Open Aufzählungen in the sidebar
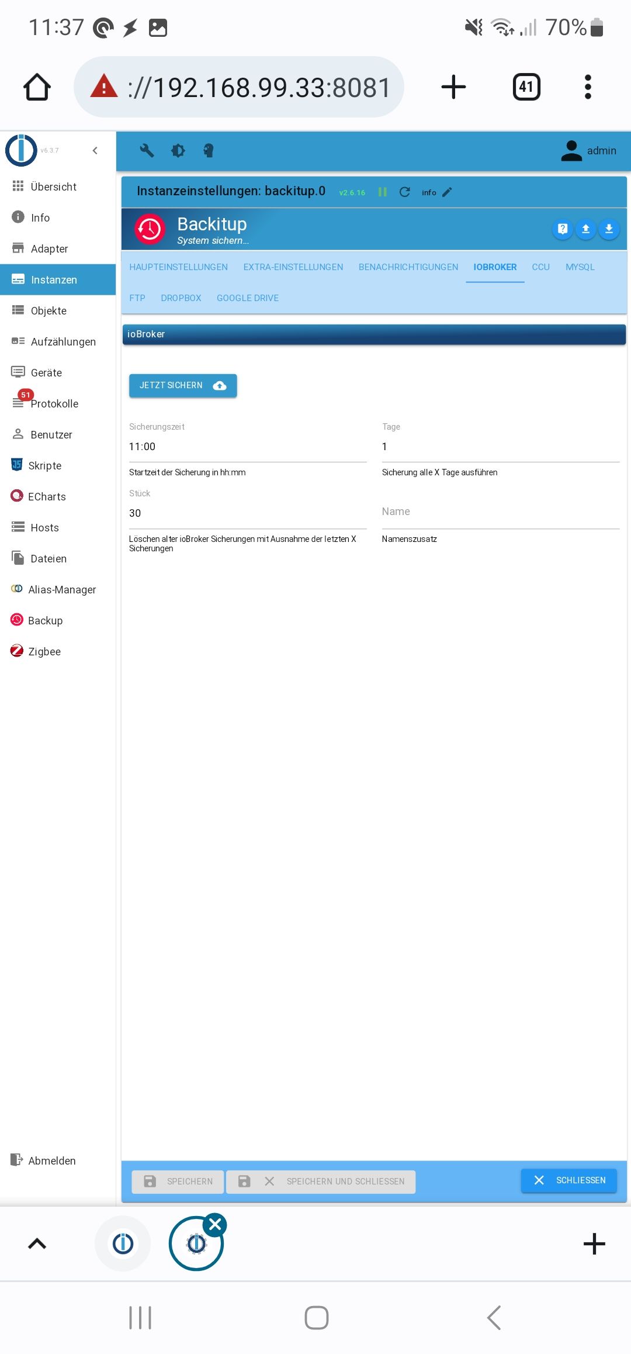This screenshot has height=1354, width=631. point(58,341)
